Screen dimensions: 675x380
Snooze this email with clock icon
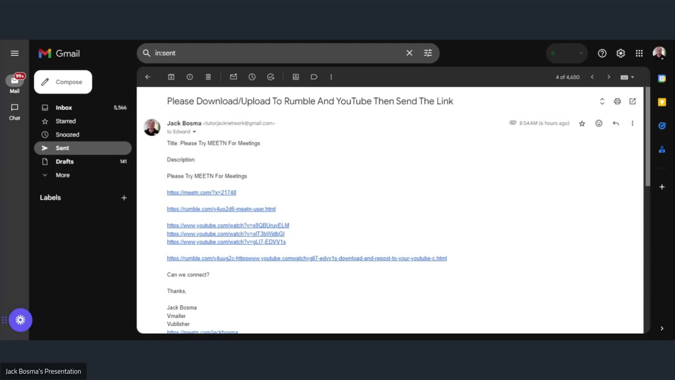point(252,77)
